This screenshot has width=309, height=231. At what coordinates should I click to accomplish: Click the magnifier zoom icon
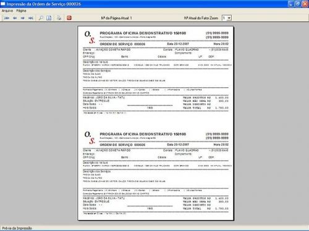[41, 18]
